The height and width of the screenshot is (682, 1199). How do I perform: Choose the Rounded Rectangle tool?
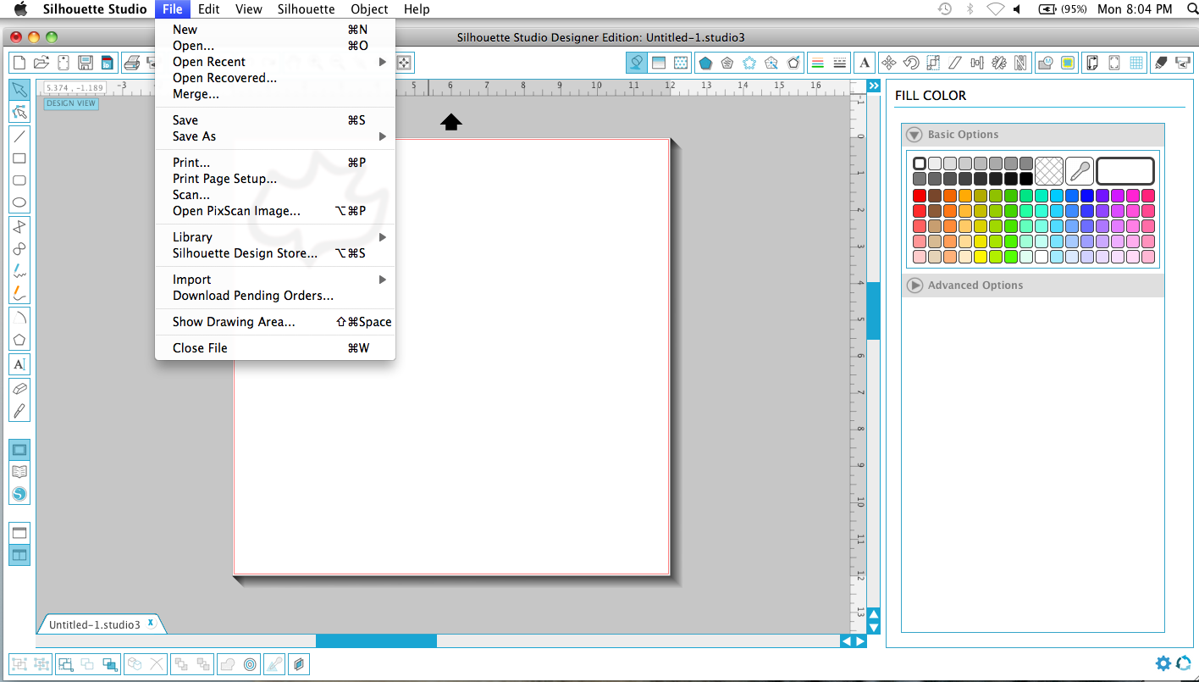pos(19,180)
